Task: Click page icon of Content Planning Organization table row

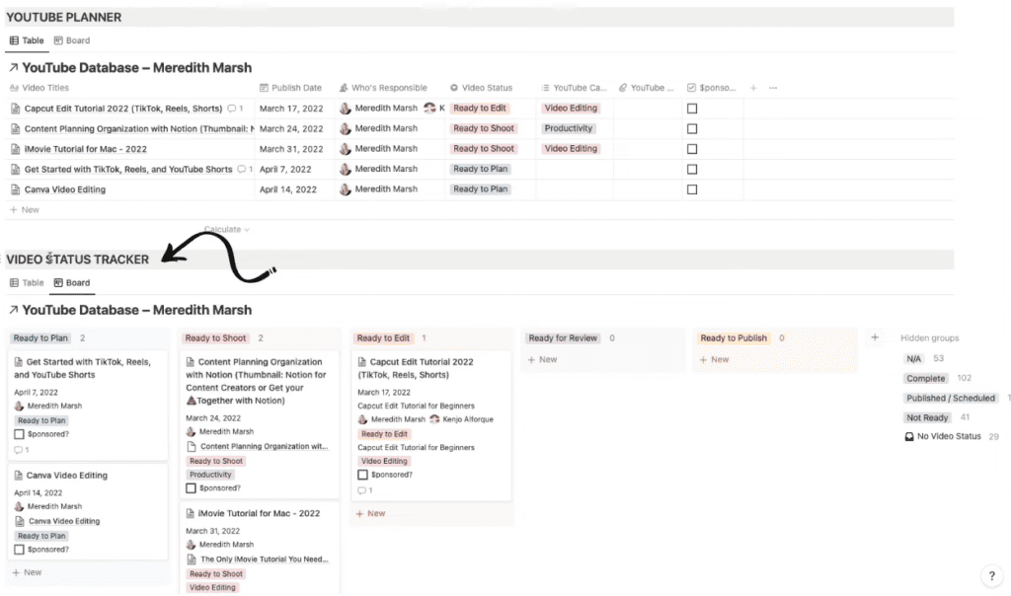Action: (16, 129)
